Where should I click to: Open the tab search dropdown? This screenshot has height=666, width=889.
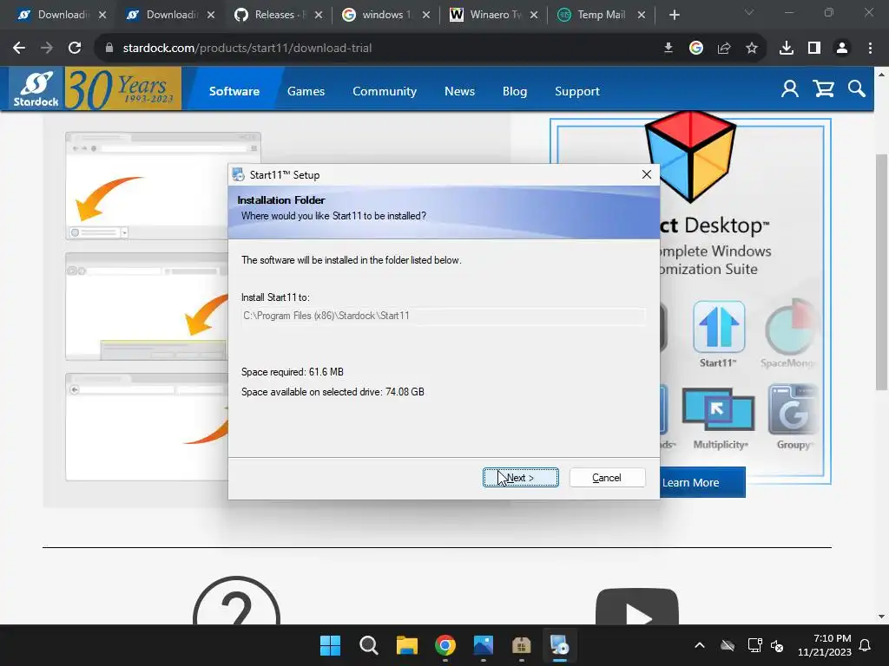tap(749, 12)
